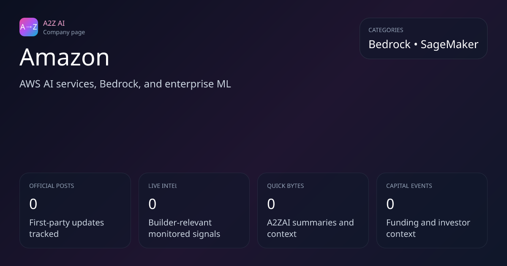Click the Capital Events zero count
The image size is (507, 266).
tap(390, 204)
